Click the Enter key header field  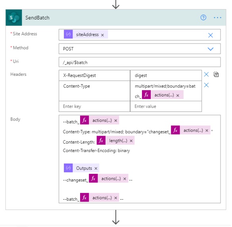pyautogui.click(x=94, y=106)
